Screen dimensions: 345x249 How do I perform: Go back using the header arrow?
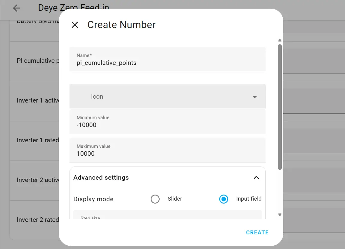pos(16,8)
